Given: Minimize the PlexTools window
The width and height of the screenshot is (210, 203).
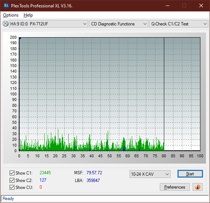Looking at the screenshot, I should point(168,6).
